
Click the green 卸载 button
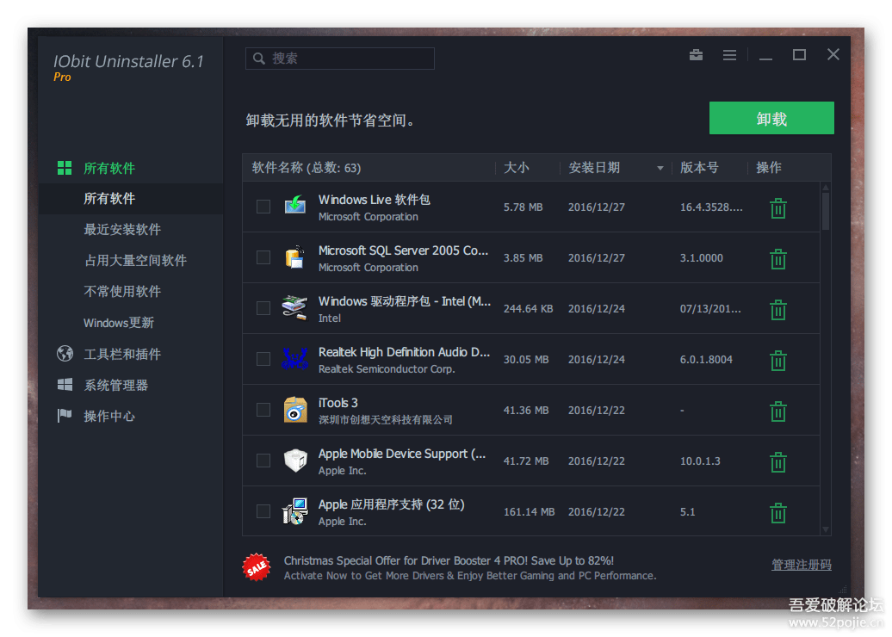point(771,118)
